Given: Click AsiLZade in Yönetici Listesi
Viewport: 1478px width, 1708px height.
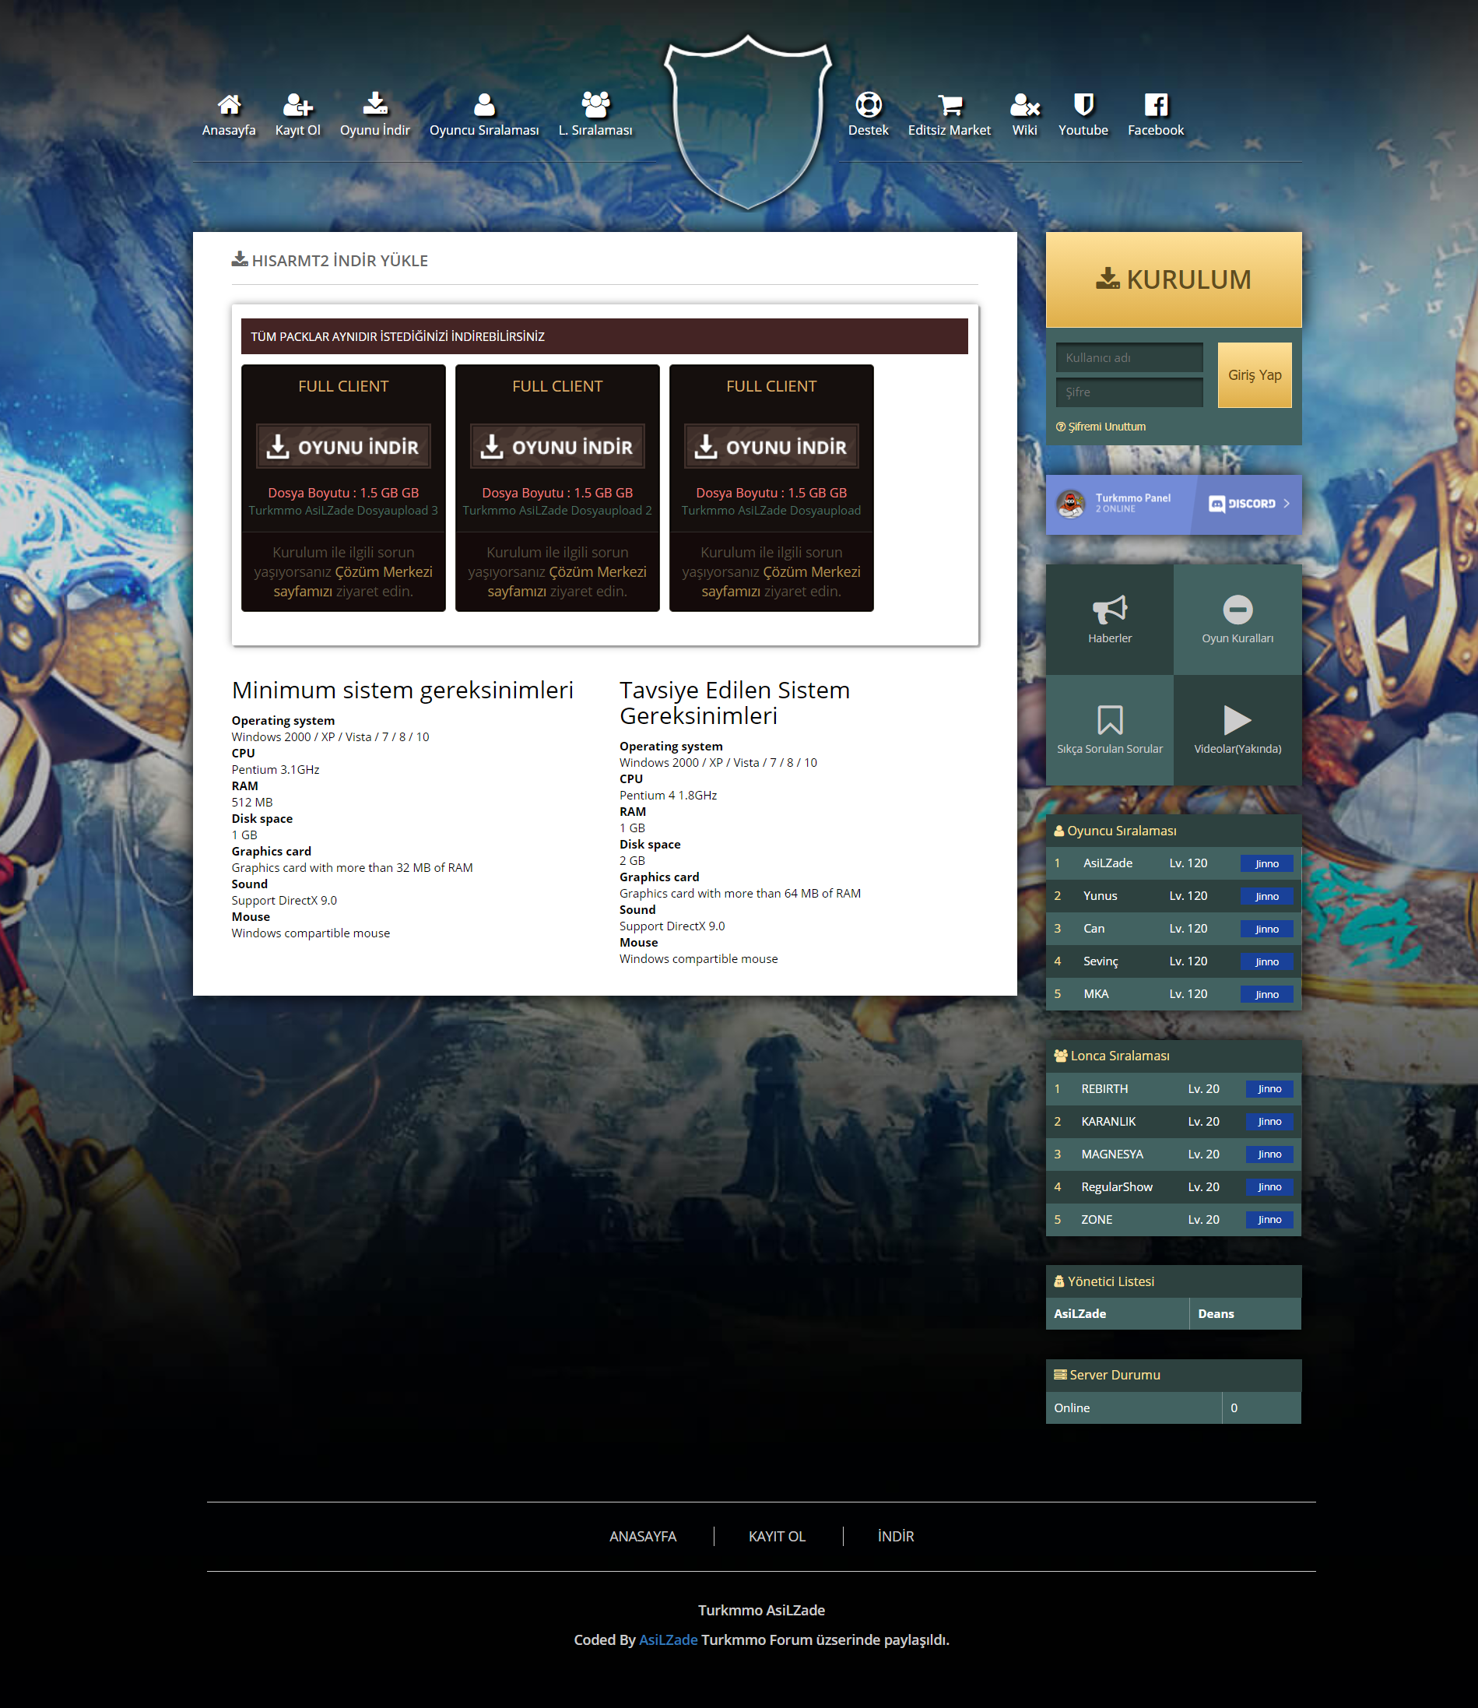Looking at the screenshot, I should 1080,1313.
